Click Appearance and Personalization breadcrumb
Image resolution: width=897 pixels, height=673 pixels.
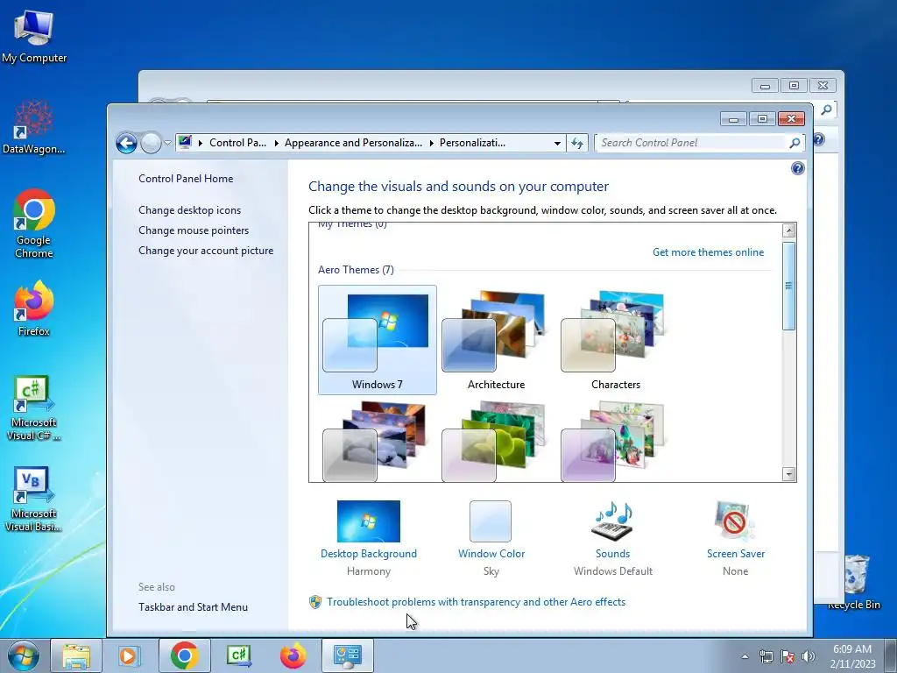coord(353,143)
